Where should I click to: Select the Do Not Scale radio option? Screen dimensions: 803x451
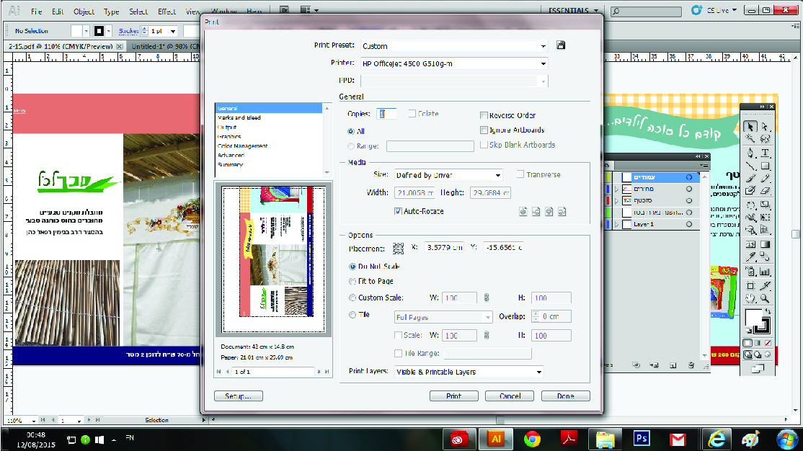(352, 266)
